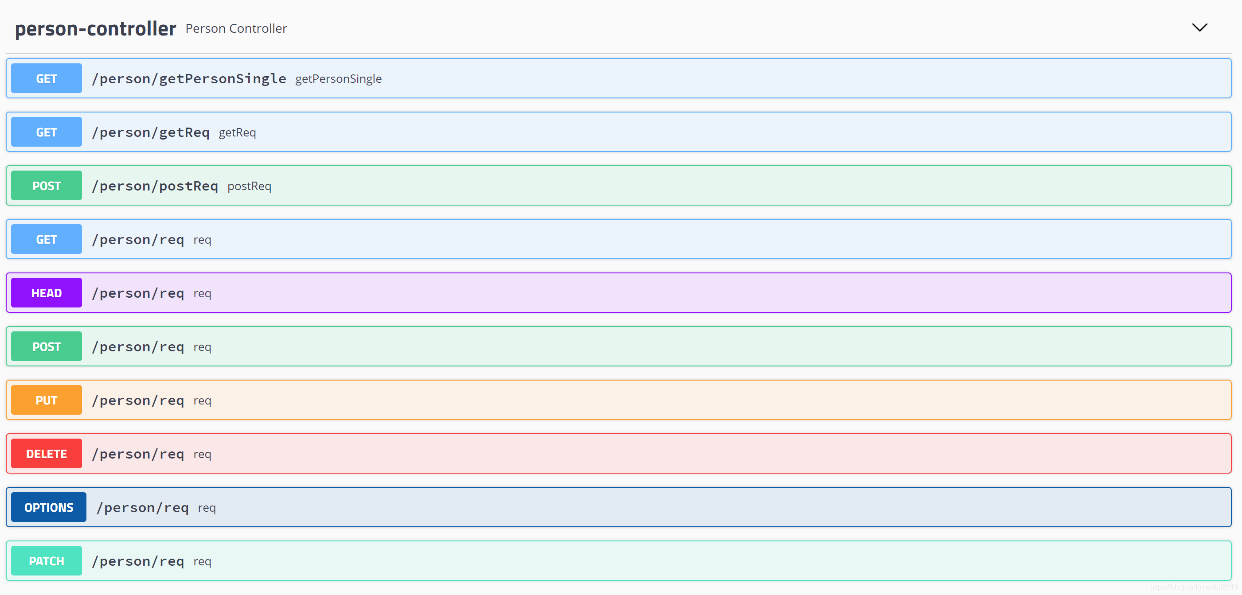The width and height of the screenshot is (1242, 595).
Task: Click the orange PUT method badge
Action: (46, 400)
